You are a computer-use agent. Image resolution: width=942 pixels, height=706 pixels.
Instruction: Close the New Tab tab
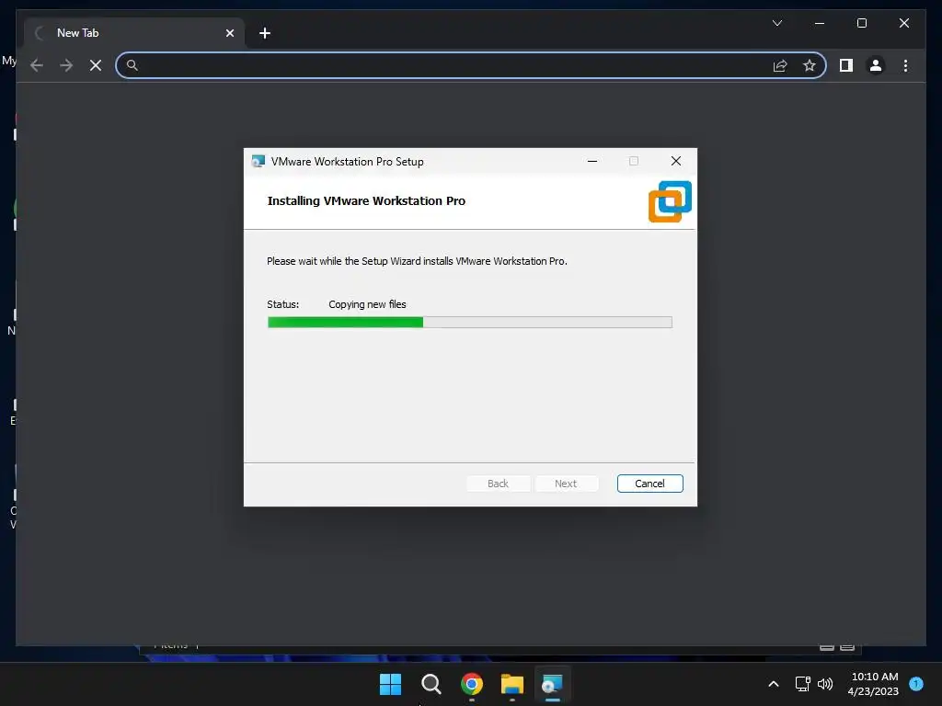(229, 33)
